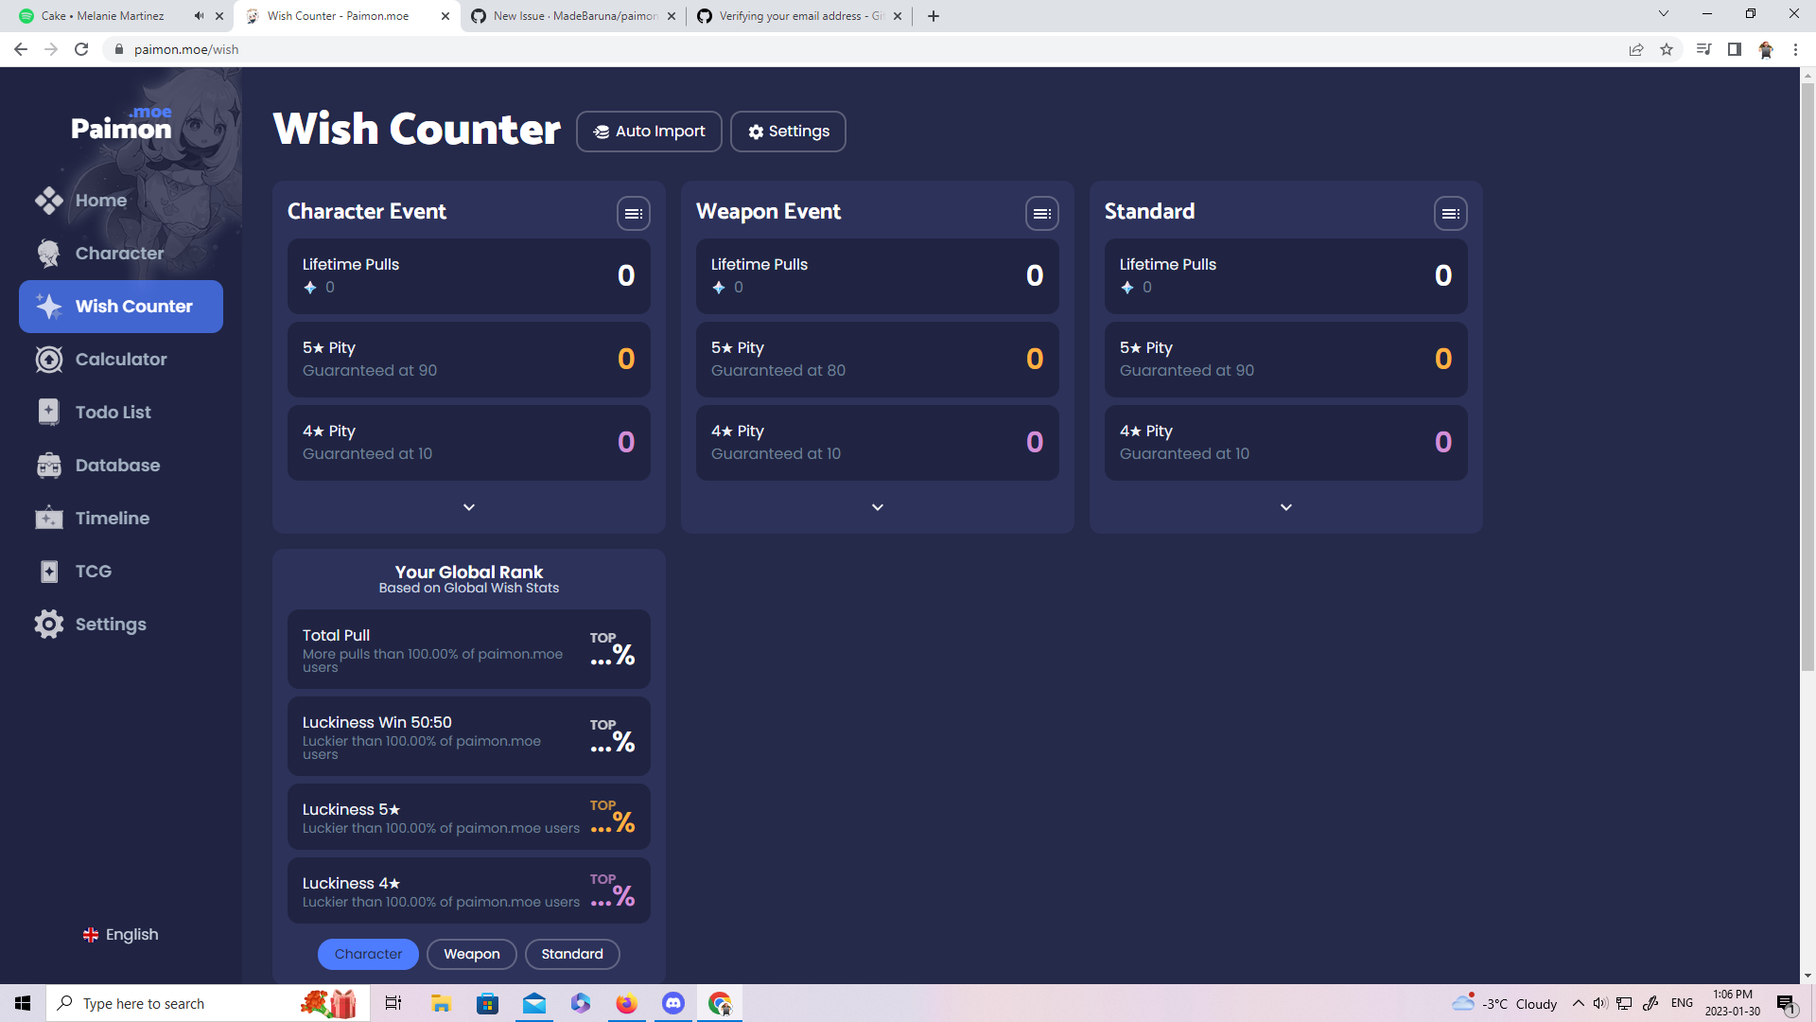Open the Home menu item

[100, 201]
